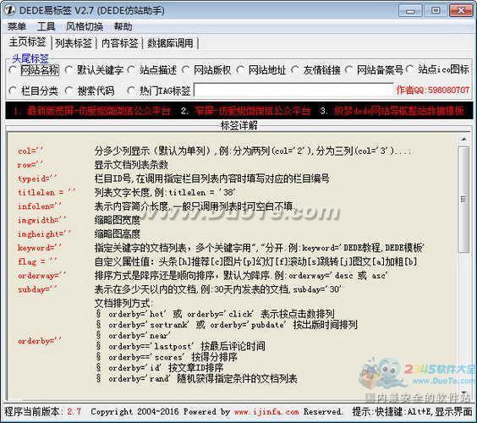
Task: Click the 缩略图高度 description
Action: click(118, 233)
